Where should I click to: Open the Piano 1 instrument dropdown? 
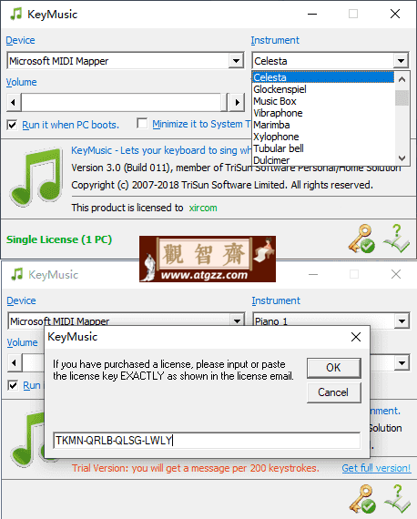[x=402, y=321]
